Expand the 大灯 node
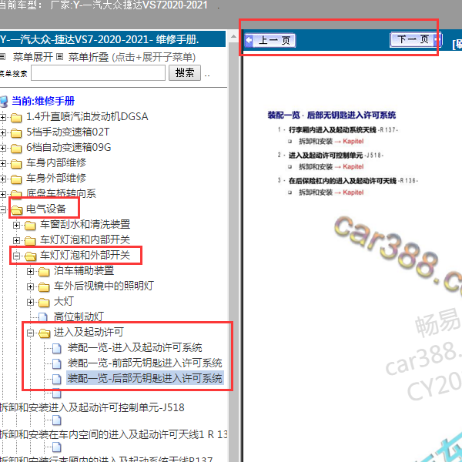 coord(30,302)
